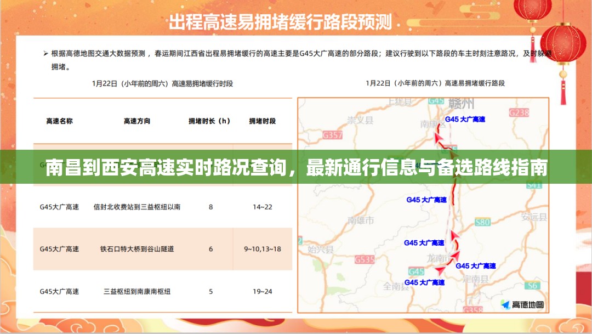Click the G535 road marker
Screen dimensions: 592x334
pyautogui.click(x=365, y=259)
